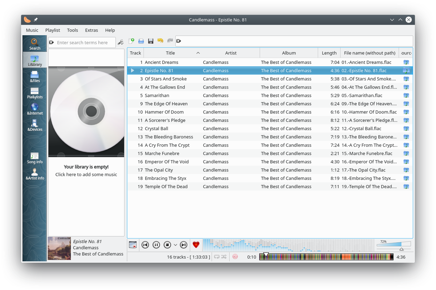The image size is (436, 290).
Task: Click the source icon for Ancient Dreams
Action: coord(406,62)
